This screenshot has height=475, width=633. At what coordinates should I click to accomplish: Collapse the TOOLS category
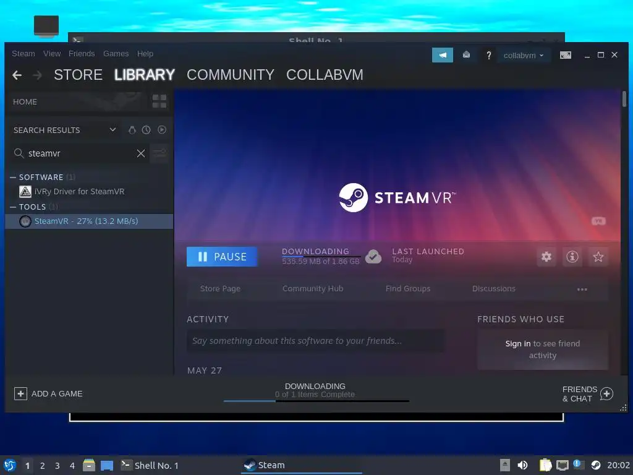click(13, 207)
